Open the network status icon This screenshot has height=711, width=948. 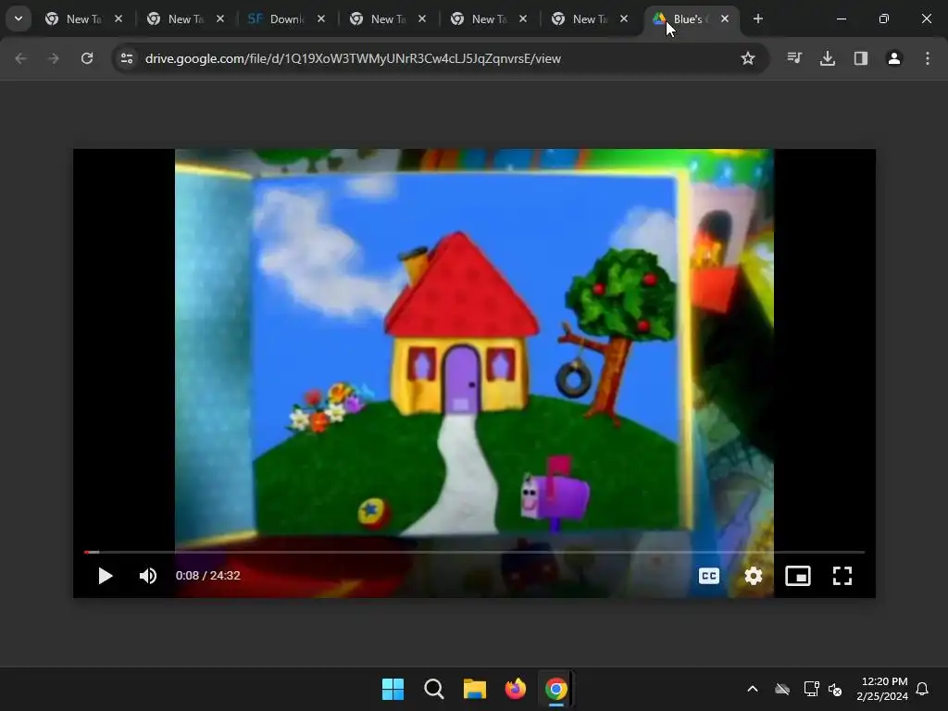pos(811,689)
